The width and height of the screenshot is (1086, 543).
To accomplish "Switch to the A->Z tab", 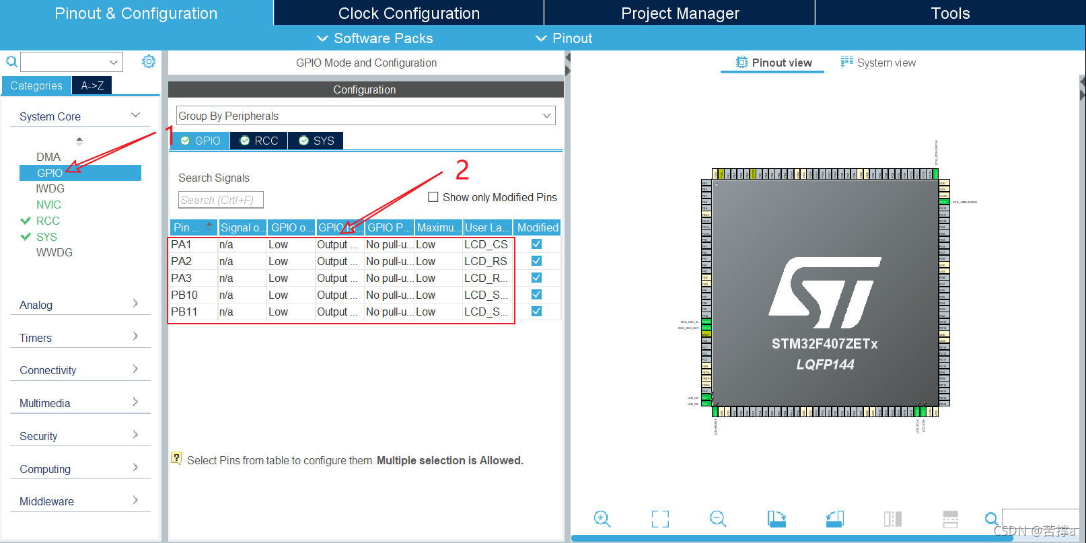I will (x=92, y=85).
